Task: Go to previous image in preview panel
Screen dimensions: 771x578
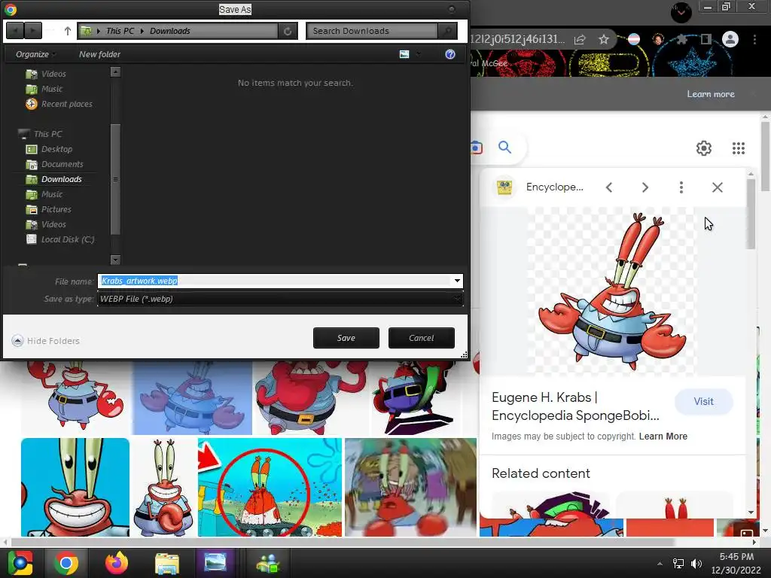Action: [609, 187]
